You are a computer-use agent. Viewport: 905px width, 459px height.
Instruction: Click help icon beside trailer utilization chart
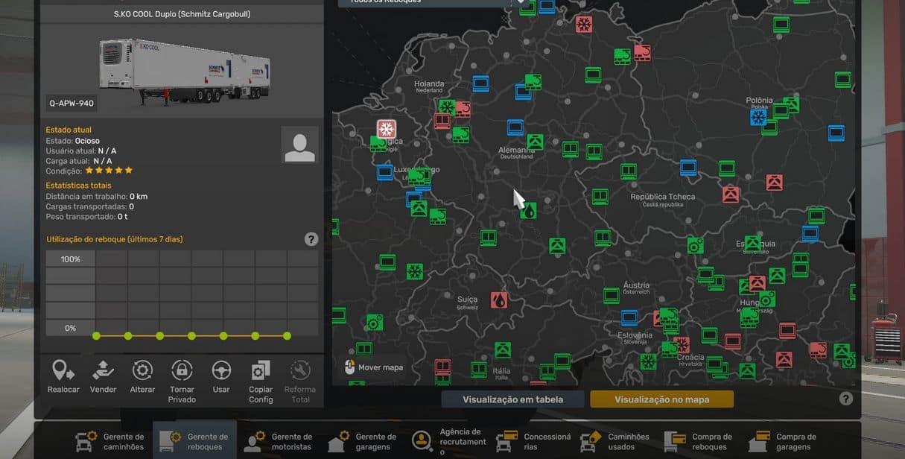(x=311, y=239)
